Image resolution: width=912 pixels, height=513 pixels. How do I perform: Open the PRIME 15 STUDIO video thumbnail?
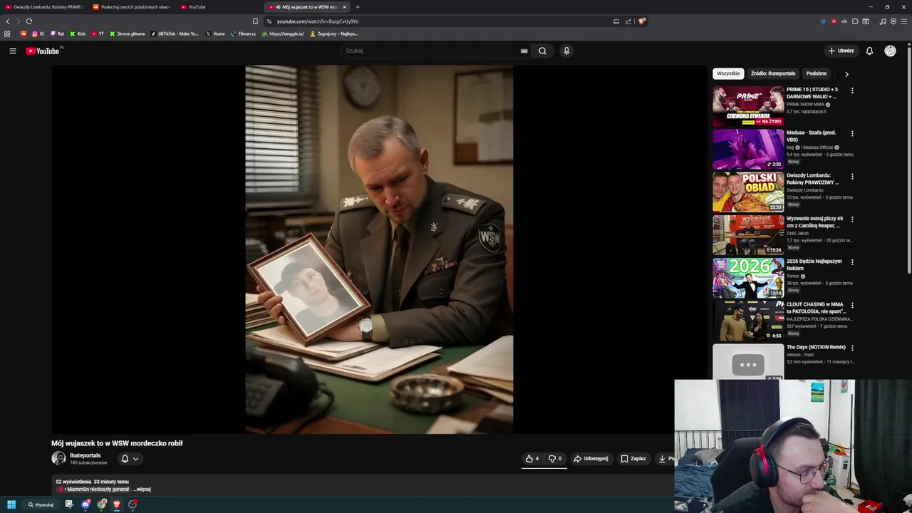coord(748,106)
